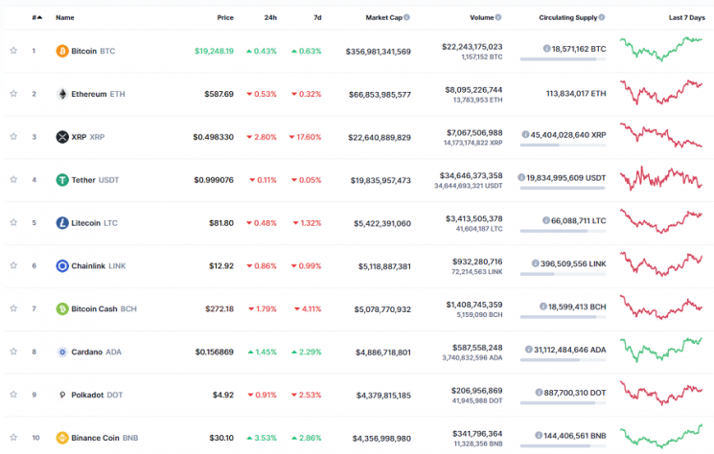The width and height of the screenshot is (714, 454).
Task: Click XRP circulating supply progress bar
Action: pyautogui.click(x=563, y=146)
